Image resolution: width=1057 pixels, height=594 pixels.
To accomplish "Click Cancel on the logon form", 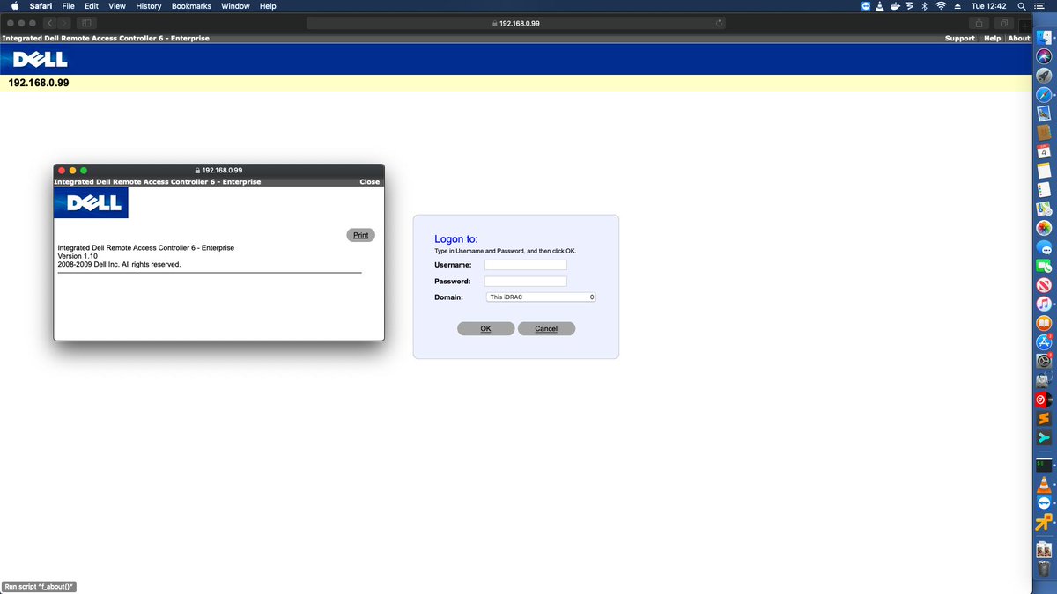I will (546, 328).
